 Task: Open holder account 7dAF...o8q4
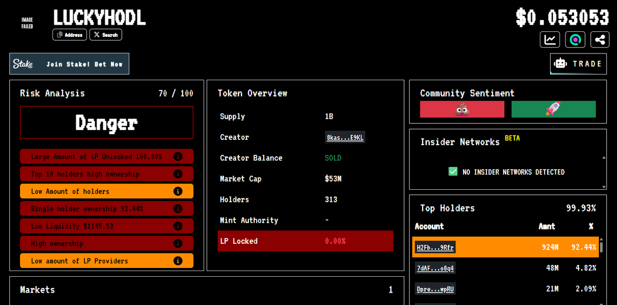click(x=435, y=268)
